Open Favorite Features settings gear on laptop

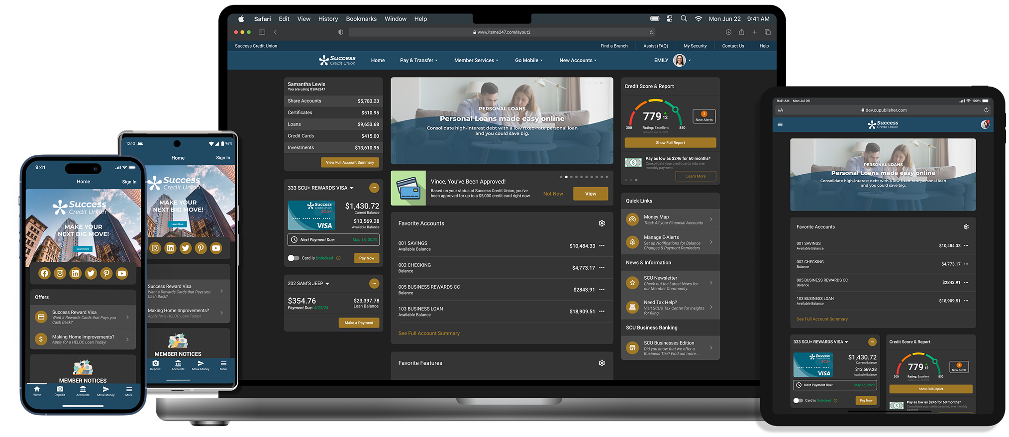click(x=602, y=363)
